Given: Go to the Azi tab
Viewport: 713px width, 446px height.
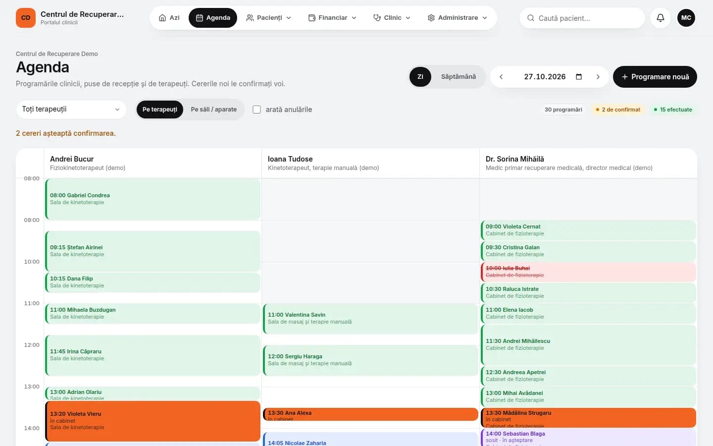Looking at the screenshot, I should click(x=169, y=18).
